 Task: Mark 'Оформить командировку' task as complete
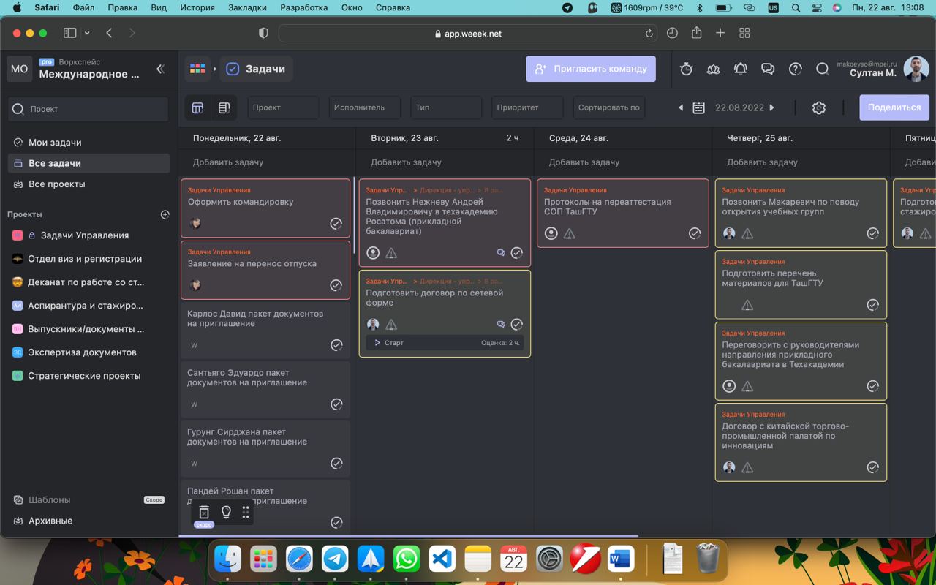click(336, 224)
